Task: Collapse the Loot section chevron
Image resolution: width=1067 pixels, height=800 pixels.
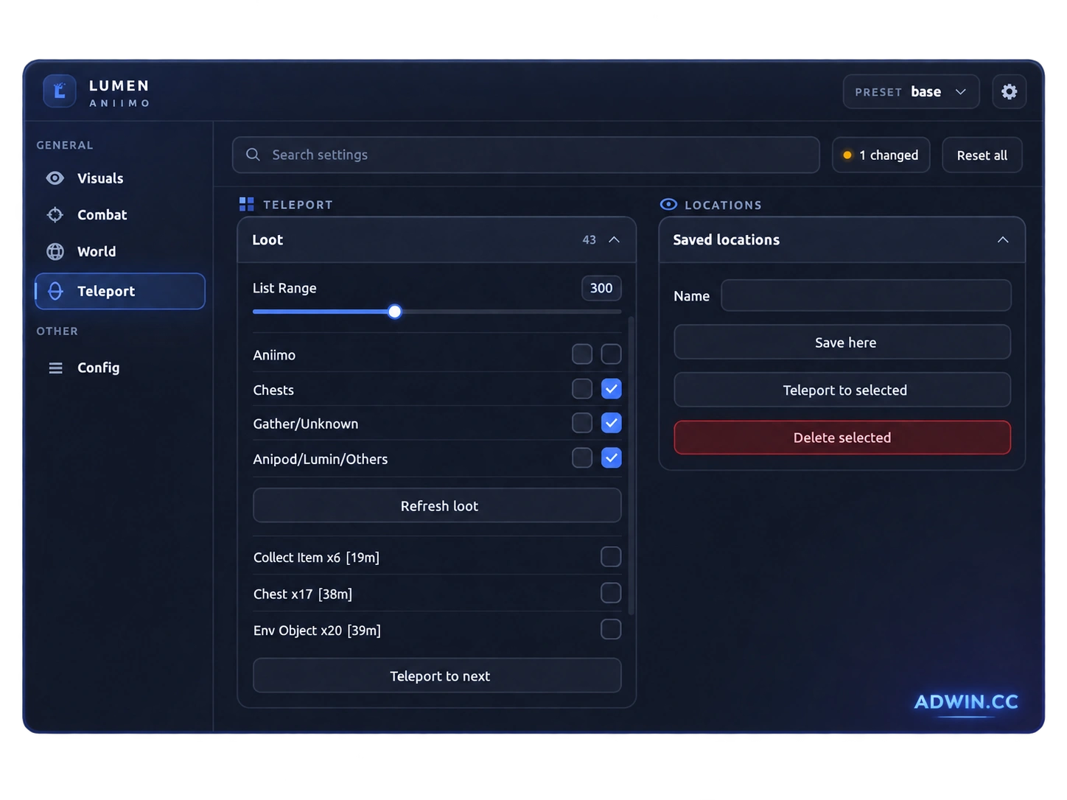Action: click(614, 240)
